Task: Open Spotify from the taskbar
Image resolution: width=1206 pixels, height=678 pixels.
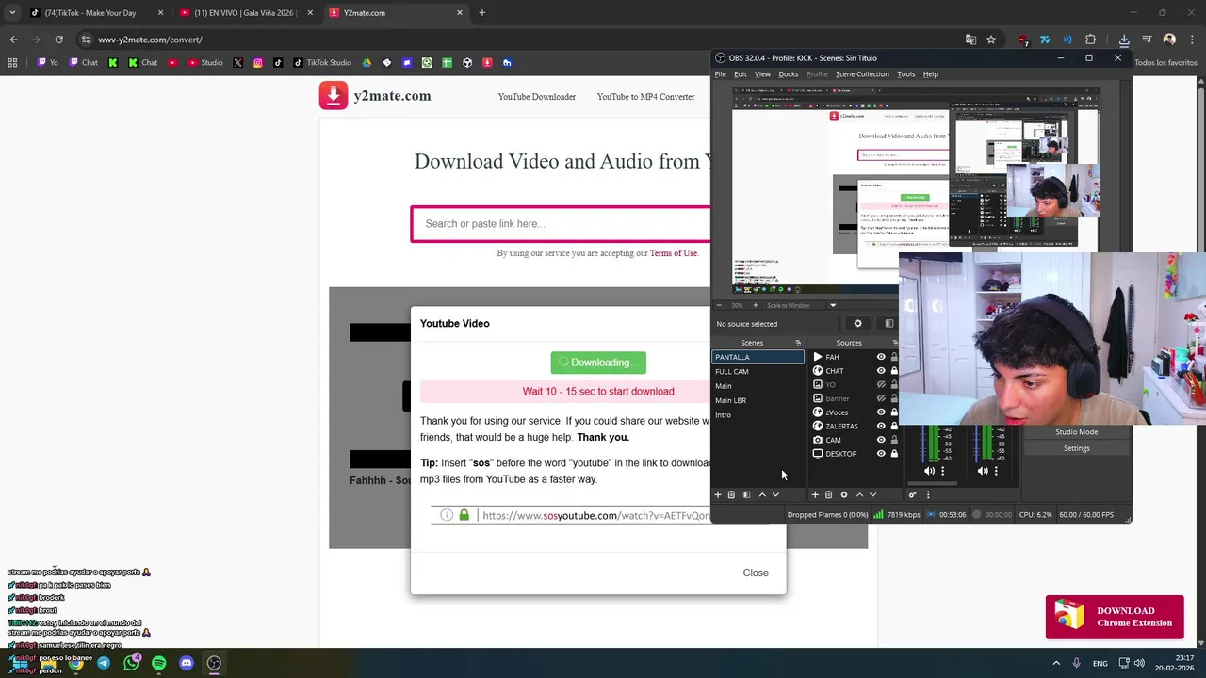Action: (x=158, y=663)
